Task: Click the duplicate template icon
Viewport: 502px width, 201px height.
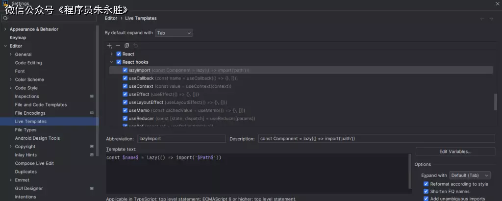Action: click(x=126, y=46)
